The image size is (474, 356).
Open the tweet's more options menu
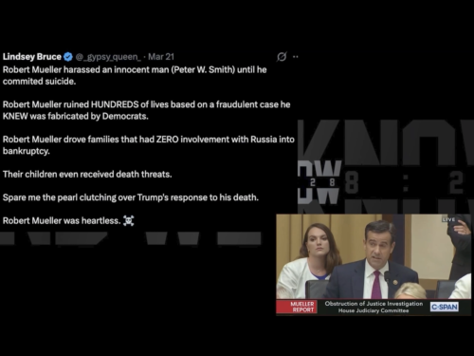[x=296, y=57]
